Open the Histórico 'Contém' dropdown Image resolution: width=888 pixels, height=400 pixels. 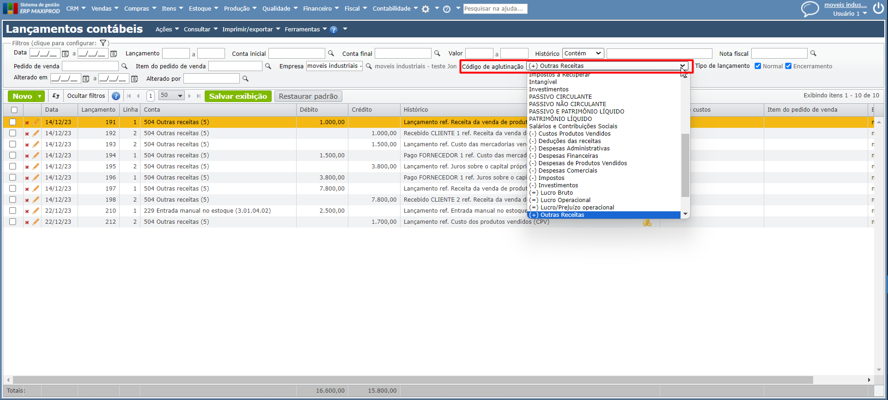(583, 54)
